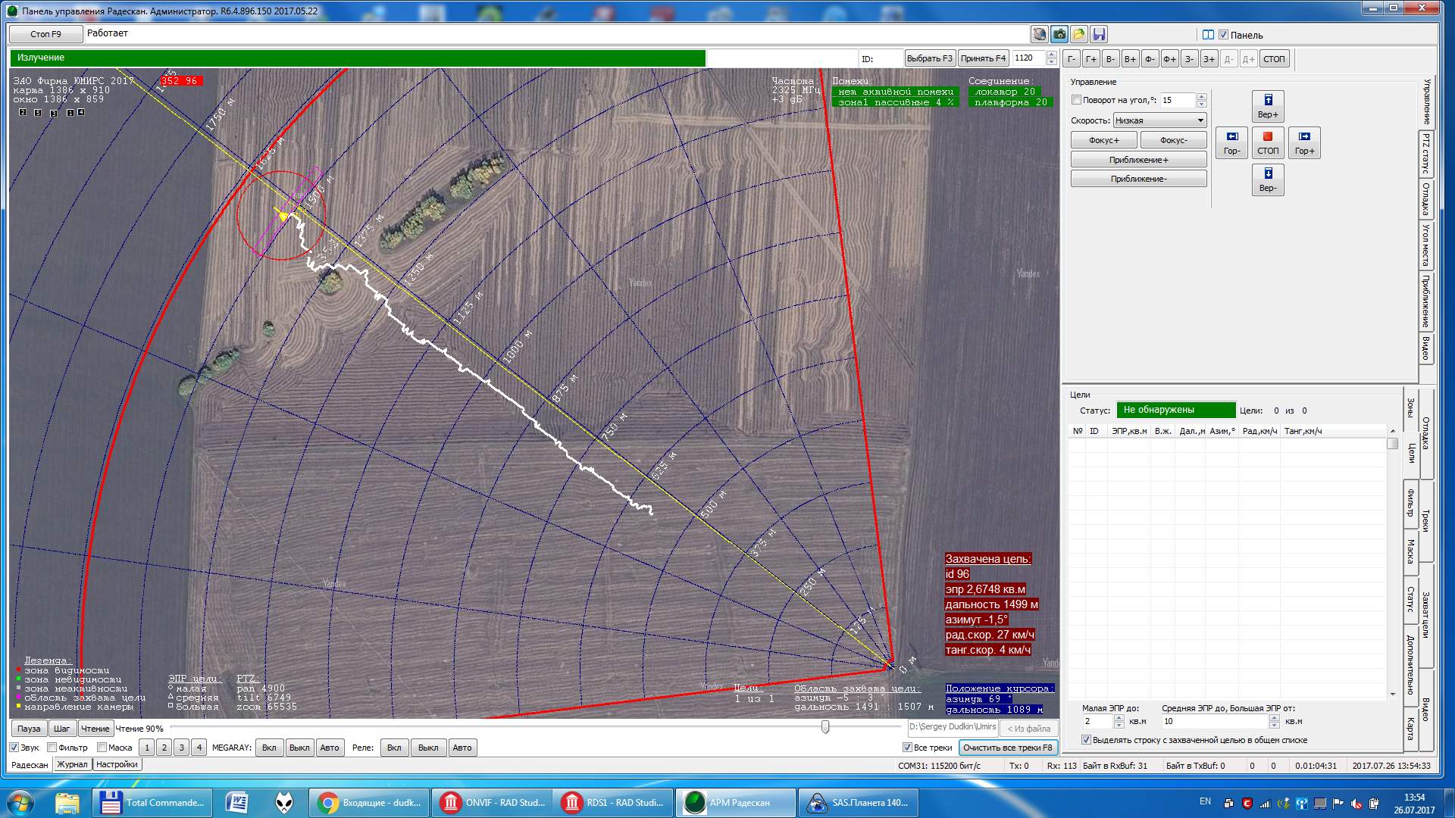Click Г- toolbar button
This screenshot has width=1455, height=818.
1072,59
